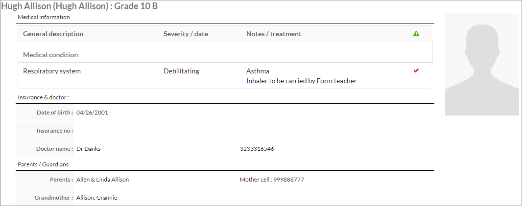This screenshot has width=522, height=206.
Task: Click the Notes / treatment column header
Action: (x=274, y=34)
